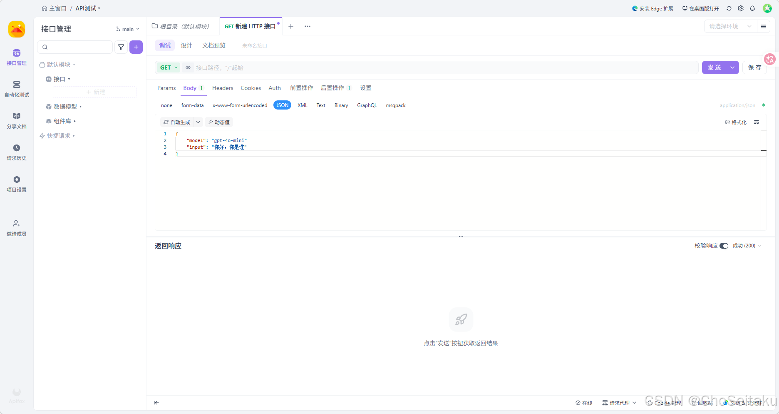Click 在线 status in bottom bar
The height and width of the screenshot is (414, 779).
584,403
